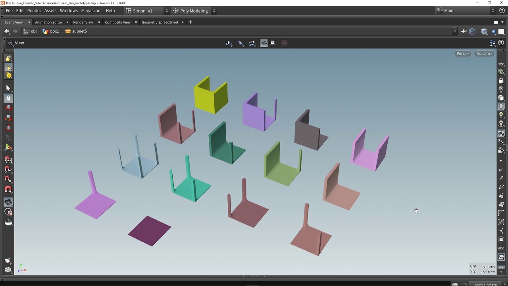
Task: Switch to the Geometry Spreadsheet tab
Action: 160,22
